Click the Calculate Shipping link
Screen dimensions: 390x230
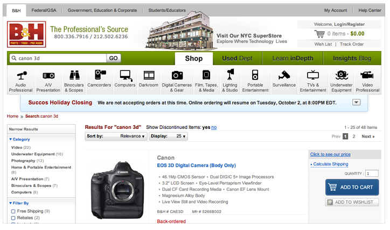click(331, 164)
